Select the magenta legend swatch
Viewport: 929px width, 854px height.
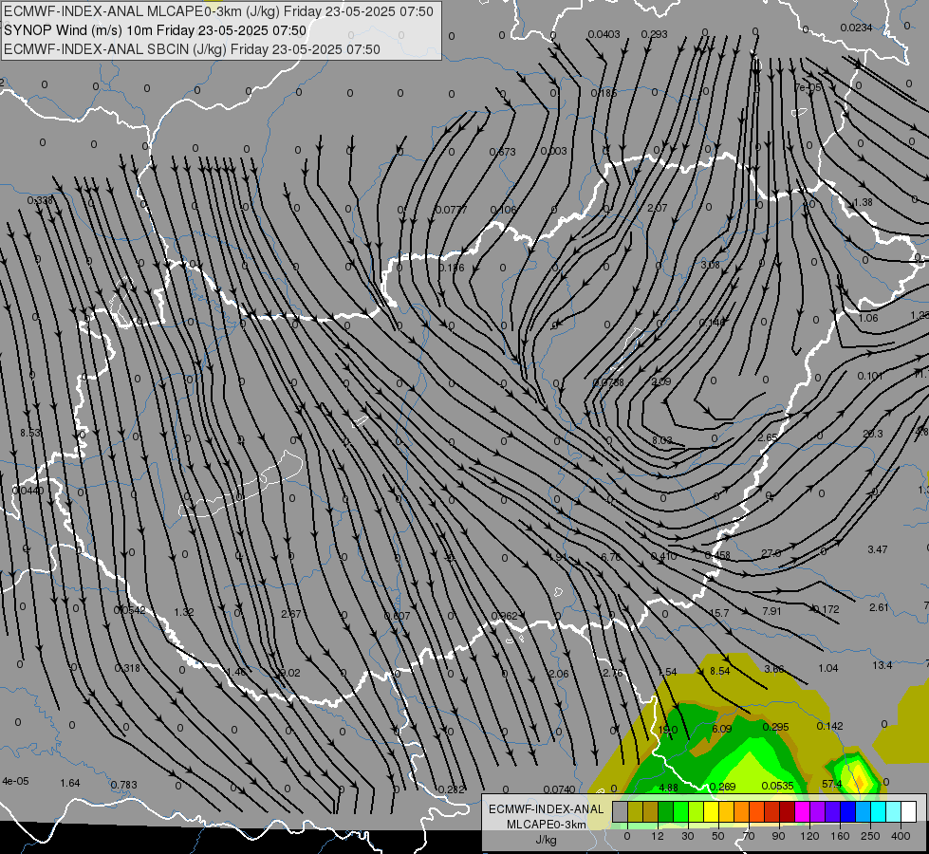pyautogui.click(x=802, y=812)
